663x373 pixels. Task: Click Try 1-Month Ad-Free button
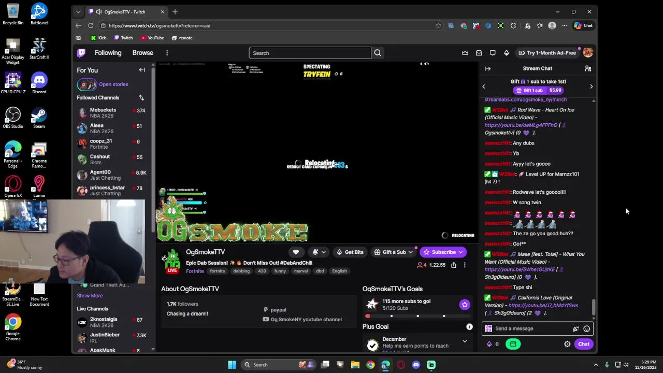click(x=547, y=53)
